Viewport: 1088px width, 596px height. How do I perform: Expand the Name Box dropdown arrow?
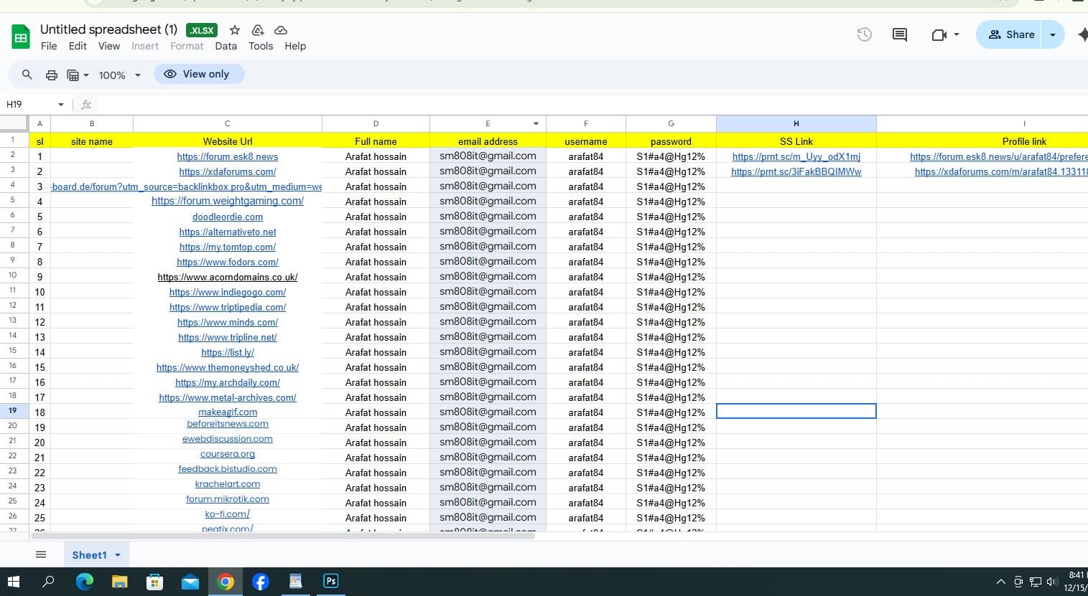(x=61, y=105)
